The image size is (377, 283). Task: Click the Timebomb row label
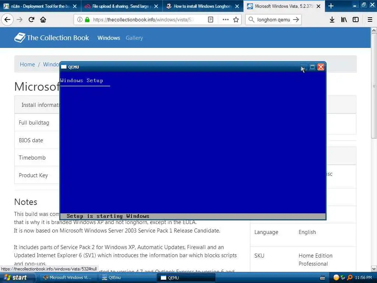pyautogui.click(x=32, y=157)
